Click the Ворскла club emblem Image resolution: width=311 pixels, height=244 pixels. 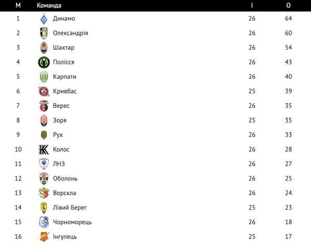44,193
